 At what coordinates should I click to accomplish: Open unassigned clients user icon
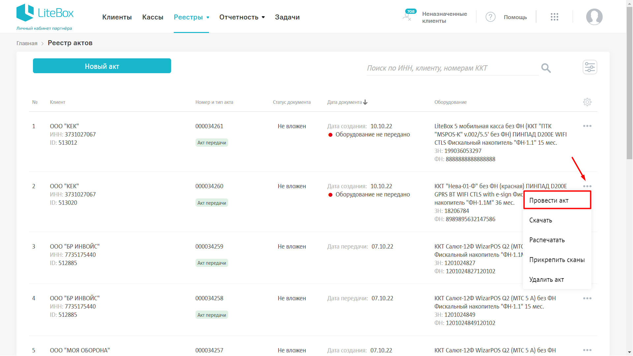407,16
